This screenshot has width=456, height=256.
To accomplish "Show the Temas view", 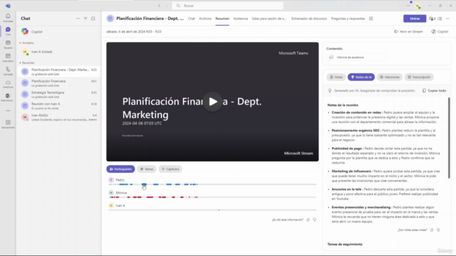I will 147,169.
